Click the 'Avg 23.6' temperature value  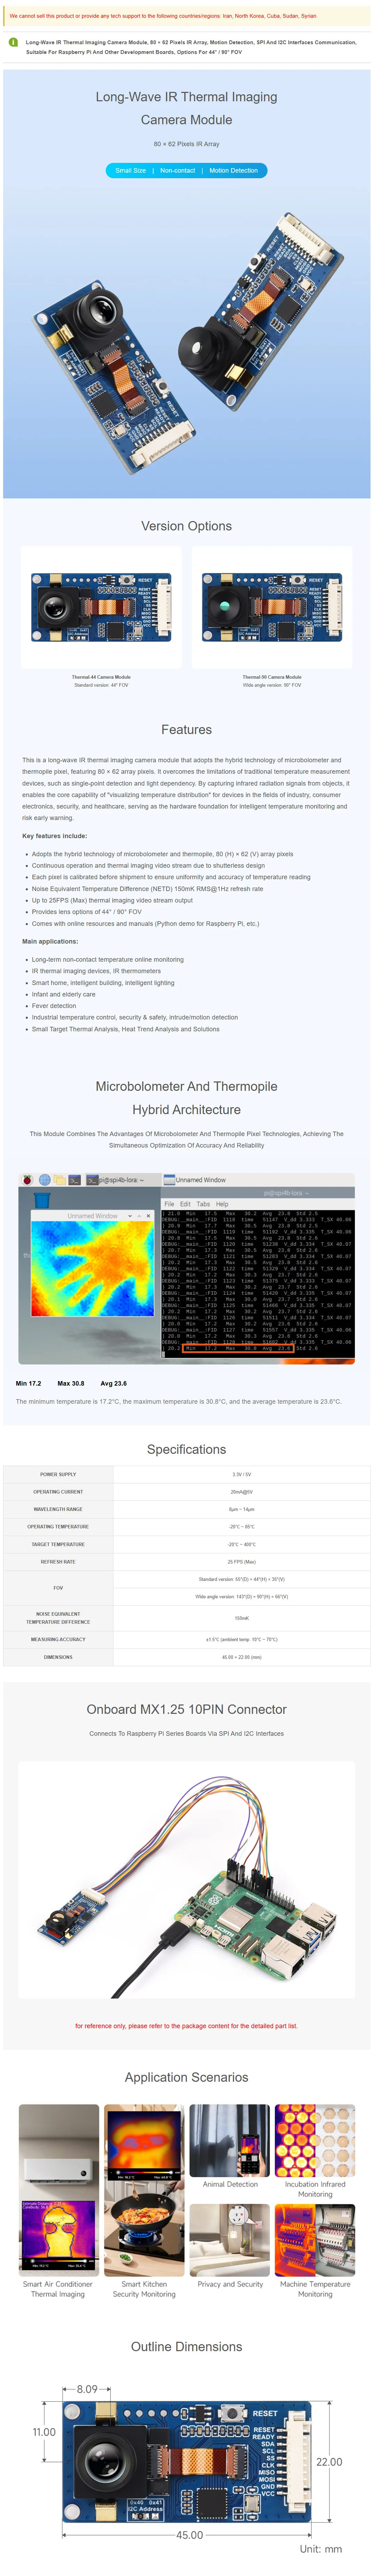click(x=114, y=1384)
